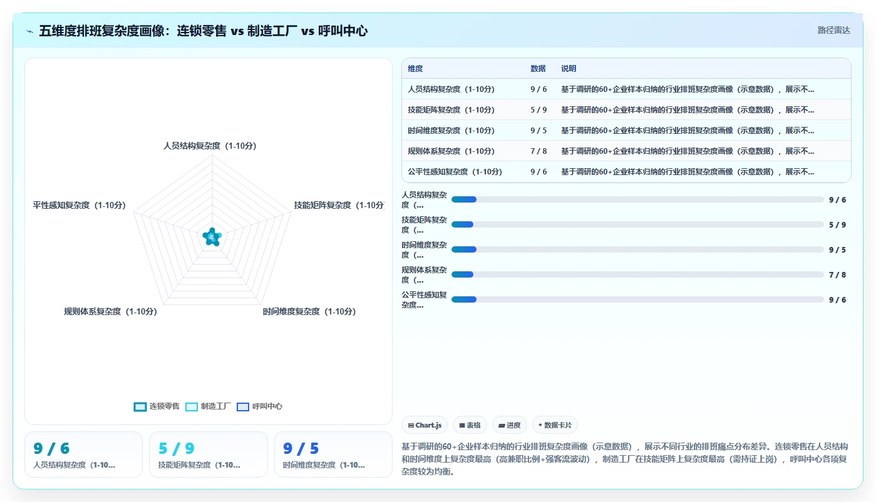Select the 表格 chip

(x=470, y=425)
